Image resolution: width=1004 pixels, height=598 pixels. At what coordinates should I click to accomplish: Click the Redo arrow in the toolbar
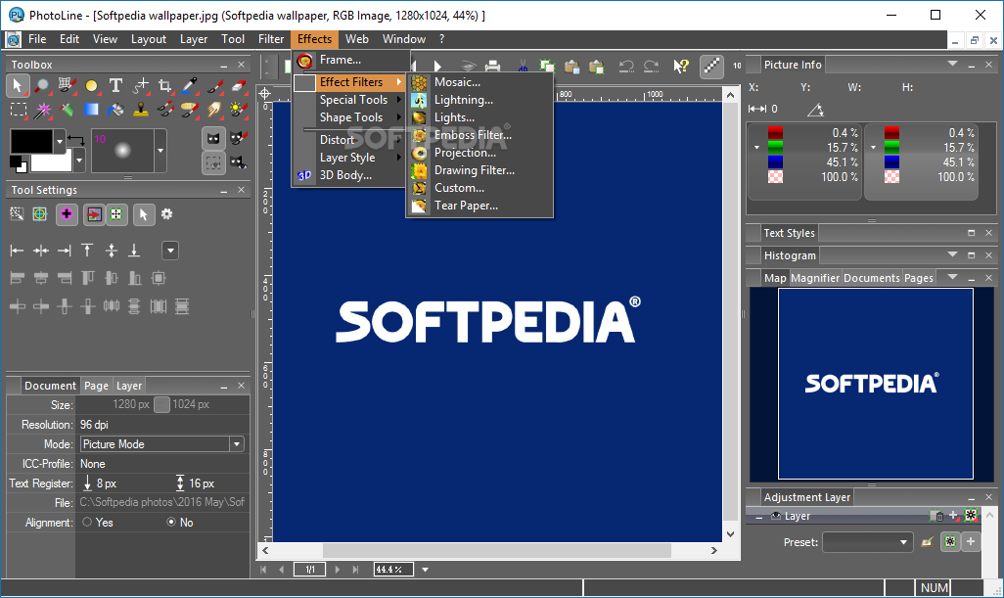[x=651, y=66]
